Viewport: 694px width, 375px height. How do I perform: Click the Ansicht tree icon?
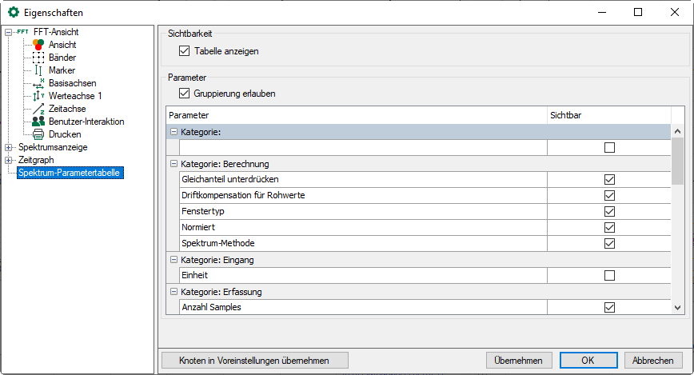point(38,45)
